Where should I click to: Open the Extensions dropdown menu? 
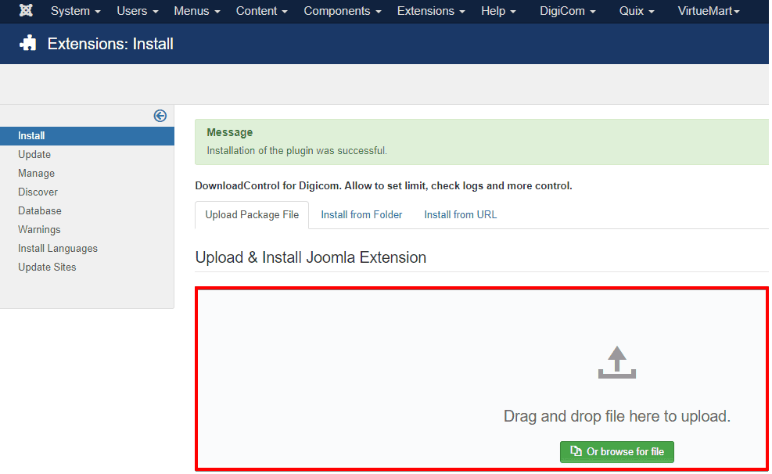pyautogui.click(x=431, y=11)
